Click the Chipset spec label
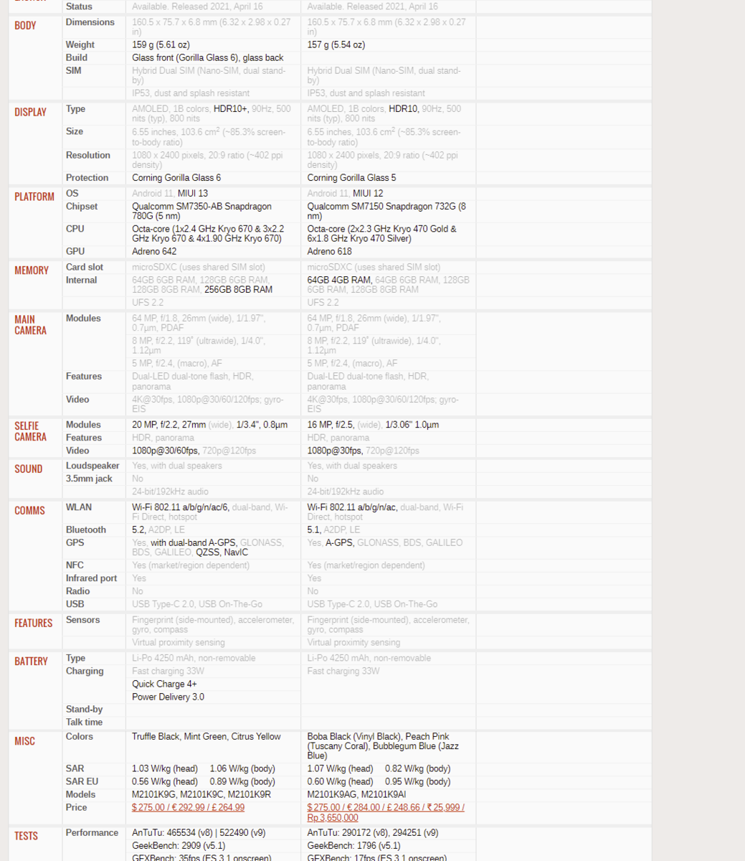The width and height of the screenshot is (745, 861). [x=82, y=206]
